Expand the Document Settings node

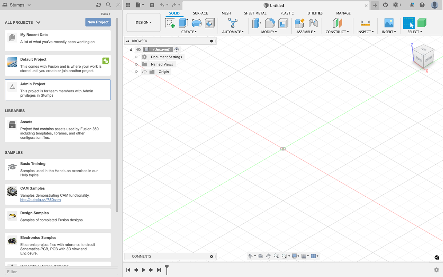(x=137, y=57)
